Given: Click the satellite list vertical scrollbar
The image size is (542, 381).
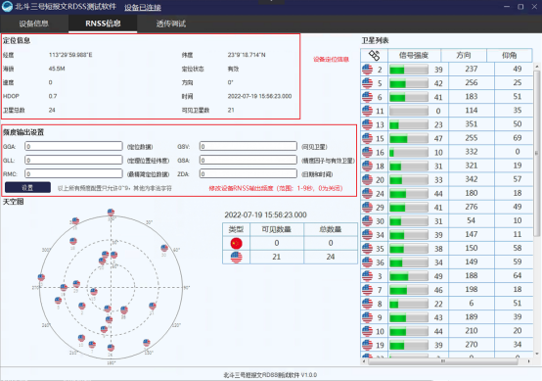Looking at the screenshot, I should (536, 154).
